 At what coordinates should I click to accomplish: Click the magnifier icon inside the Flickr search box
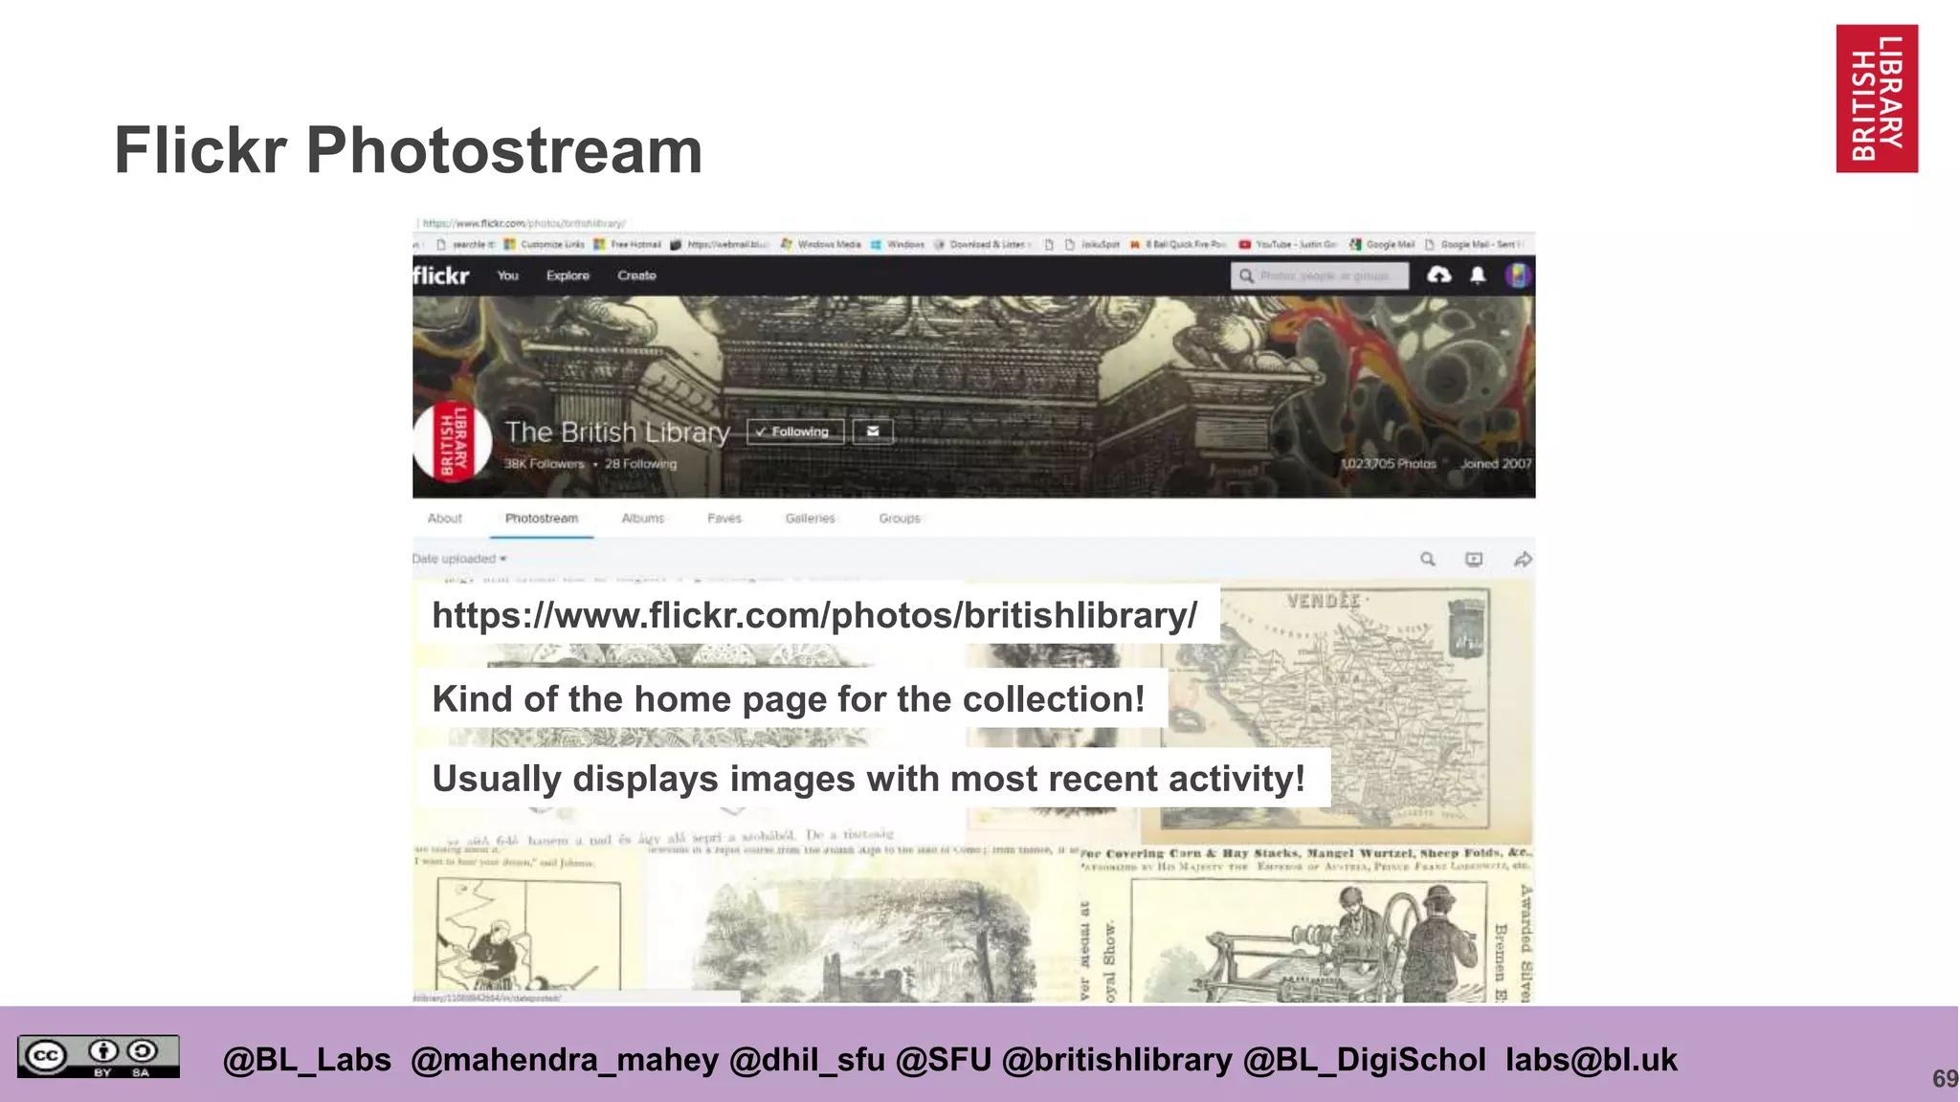[1246, 276]
